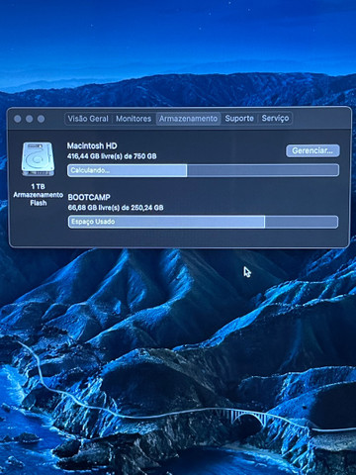The height and width of the screenshot is (475, 356).
Task: Click the Calculando... segment of Macintosh HD bar
Action: [x=128, y=170]
